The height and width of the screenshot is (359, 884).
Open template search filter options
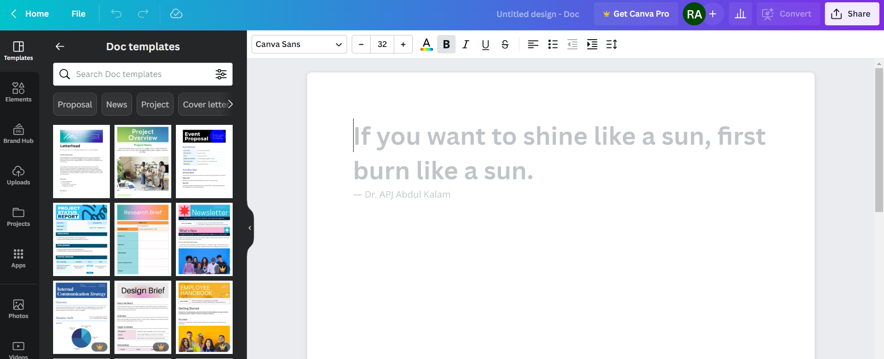pos(221,74)
